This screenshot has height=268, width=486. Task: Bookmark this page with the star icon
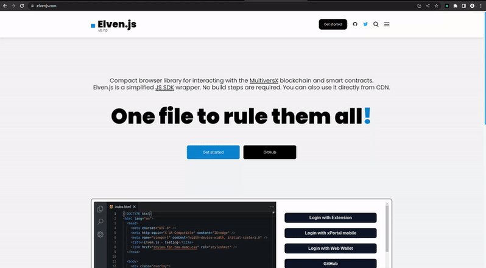(x=436, y=5)
